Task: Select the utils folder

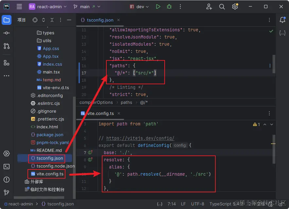Action: [x=44, y=41]
